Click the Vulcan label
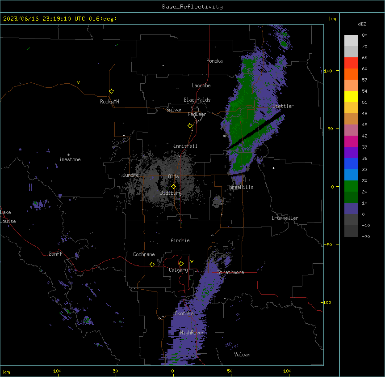Screen dimensions: 385x377 243,355
